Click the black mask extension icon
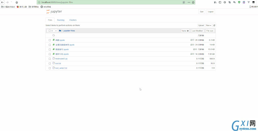The width and height of the screenshot is (258, 131). [x=254, y=2]
